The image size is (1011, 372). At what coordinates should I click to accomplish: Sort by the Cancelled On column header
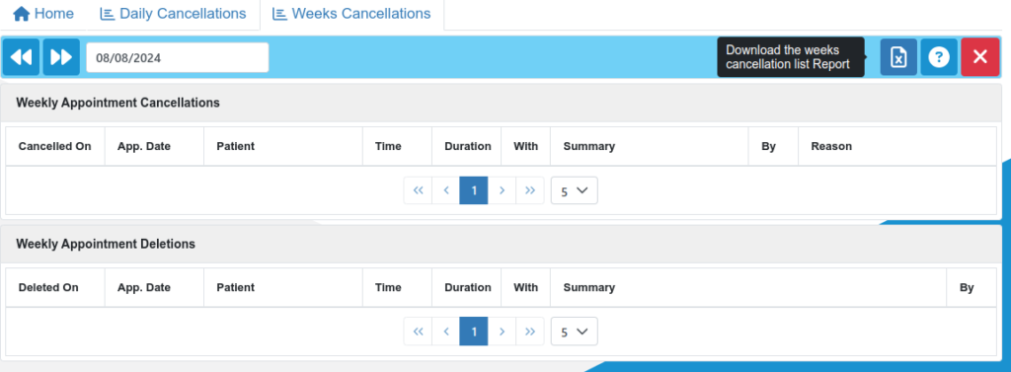tap(55, 146)
